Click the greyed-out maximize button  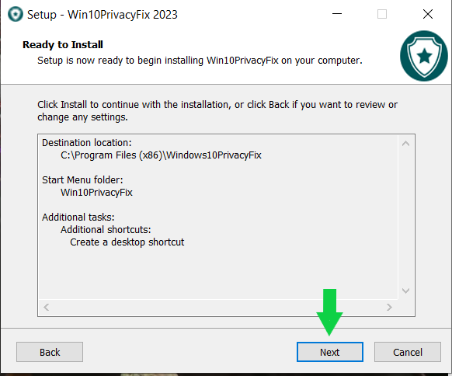(382, 14)
